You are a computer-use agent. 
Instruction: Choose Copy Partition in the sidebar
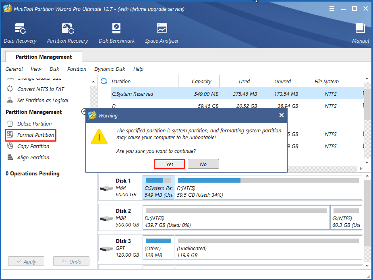tap(33, 146)
